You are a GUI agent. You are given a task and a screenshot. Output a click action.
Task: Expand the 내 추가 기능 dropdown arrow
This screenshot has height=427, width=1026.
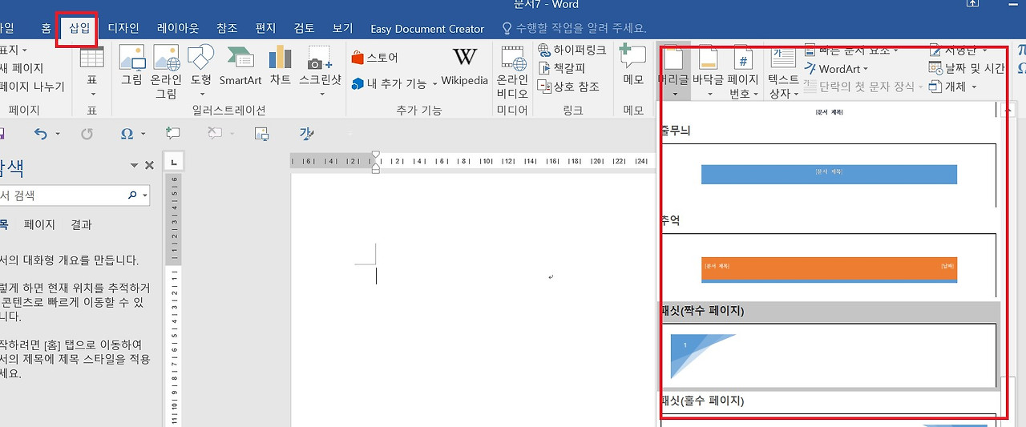tap(434, 83)
